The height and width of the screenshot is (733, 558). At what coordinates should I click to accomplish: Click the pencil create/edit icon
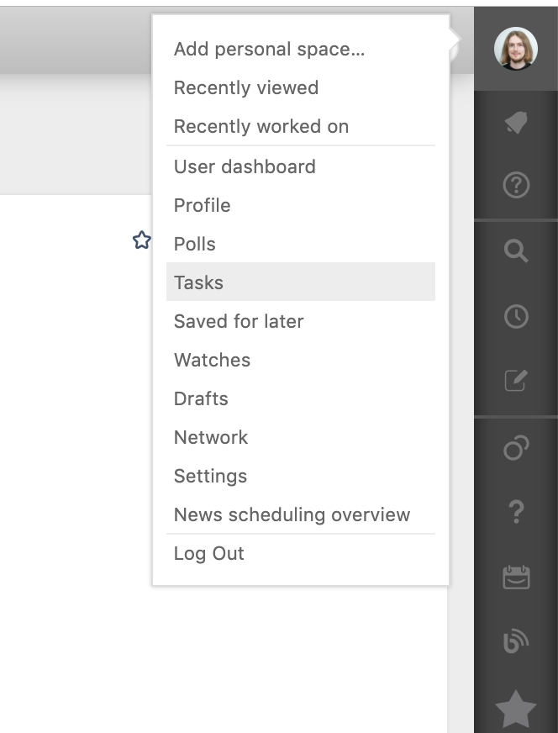pos(515,381)
